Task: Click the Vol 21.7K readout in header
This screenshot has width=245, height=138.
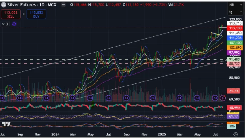Action: click(x=176, y=5)
